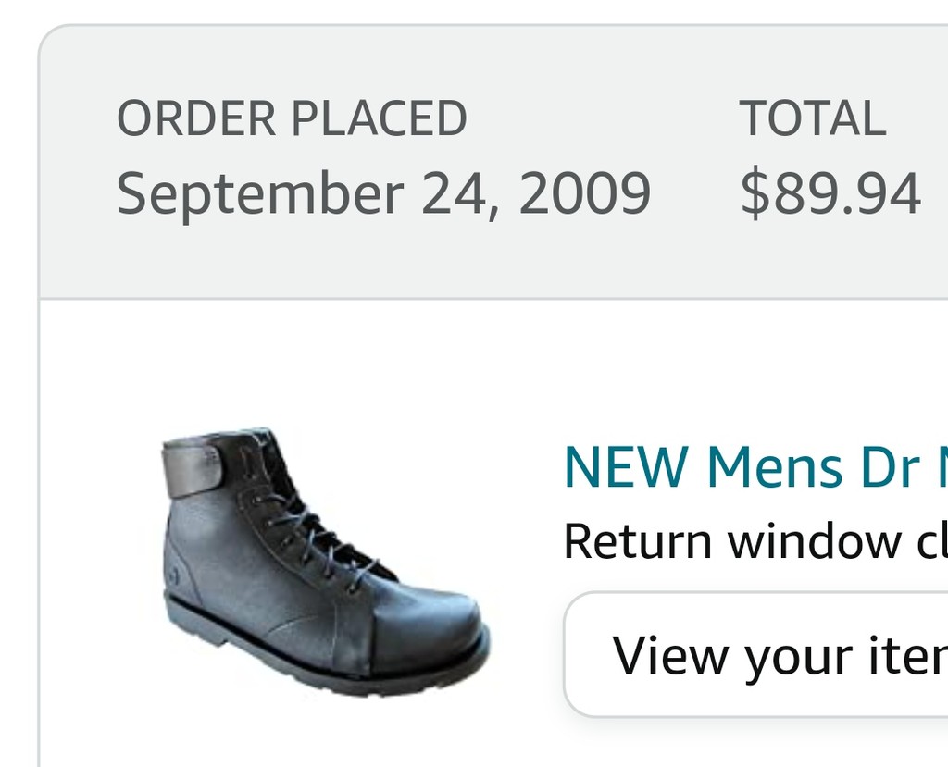Select the 'TOTAL' header label

tap(812, 118)
